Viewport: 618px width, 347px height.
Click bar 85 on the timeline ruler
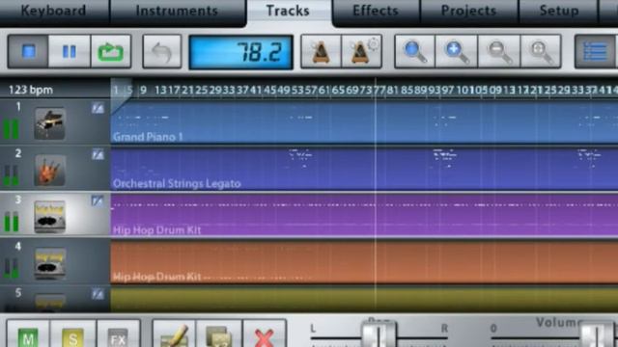click(407, 90)
